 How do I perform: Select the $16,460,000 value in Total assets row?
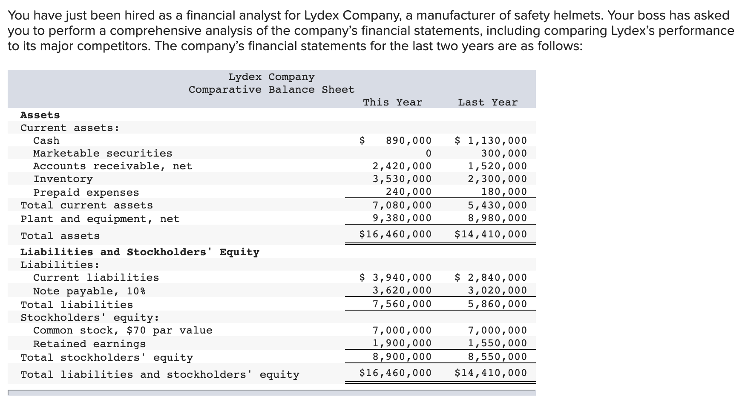click(395, 234)
